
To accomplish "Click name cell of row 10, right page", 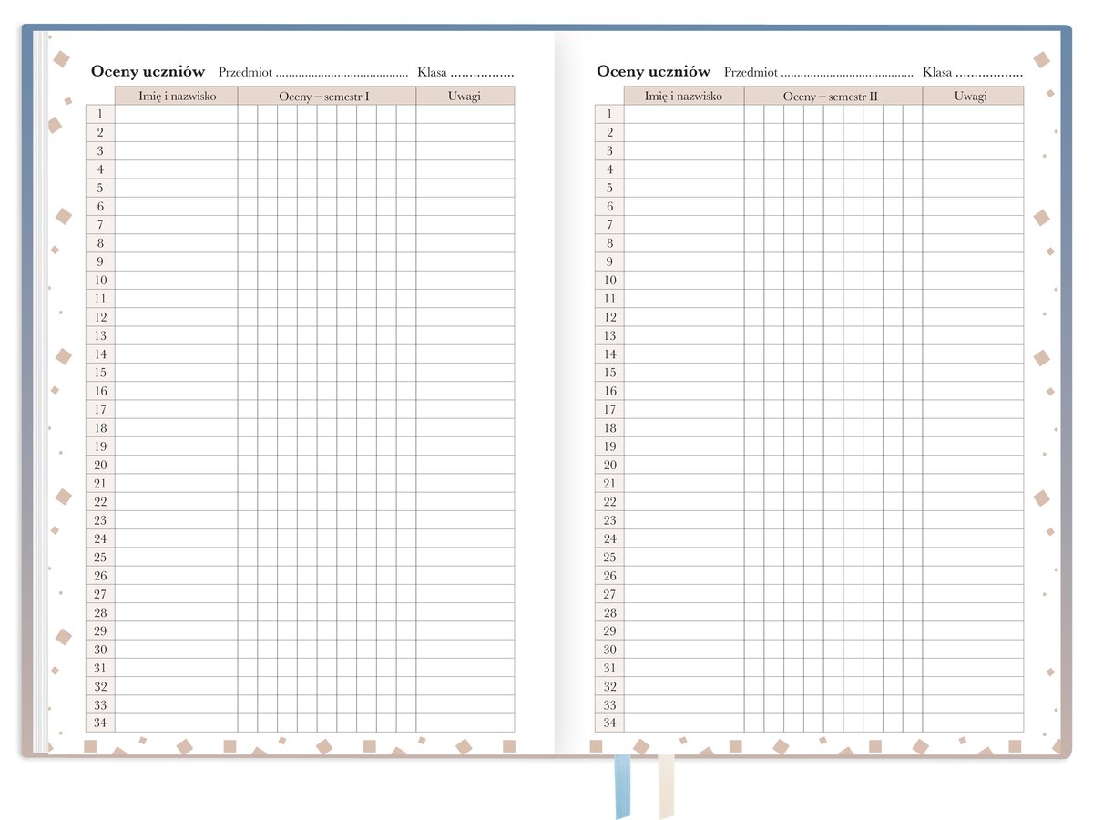I will tap(683, 280).
